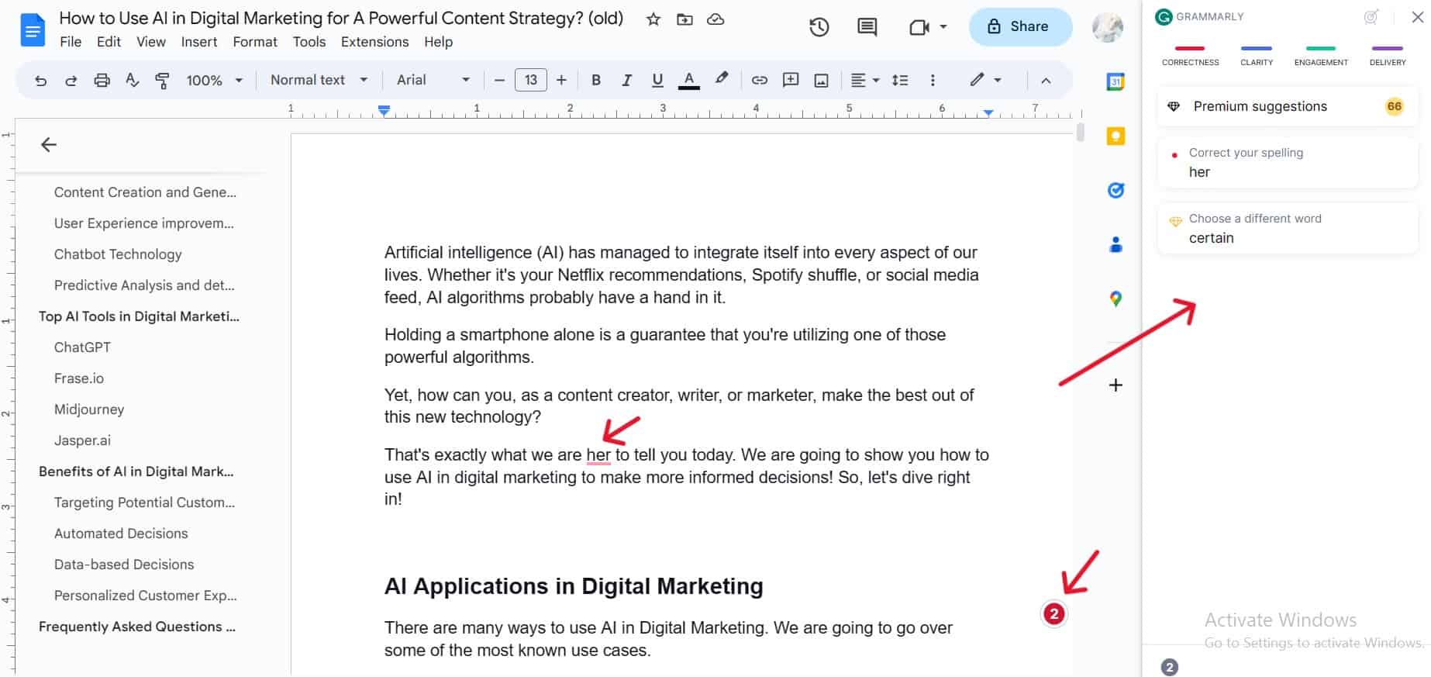Increase the font size
This screenshot has height=677, width=1431.
(x=561, y=80)
